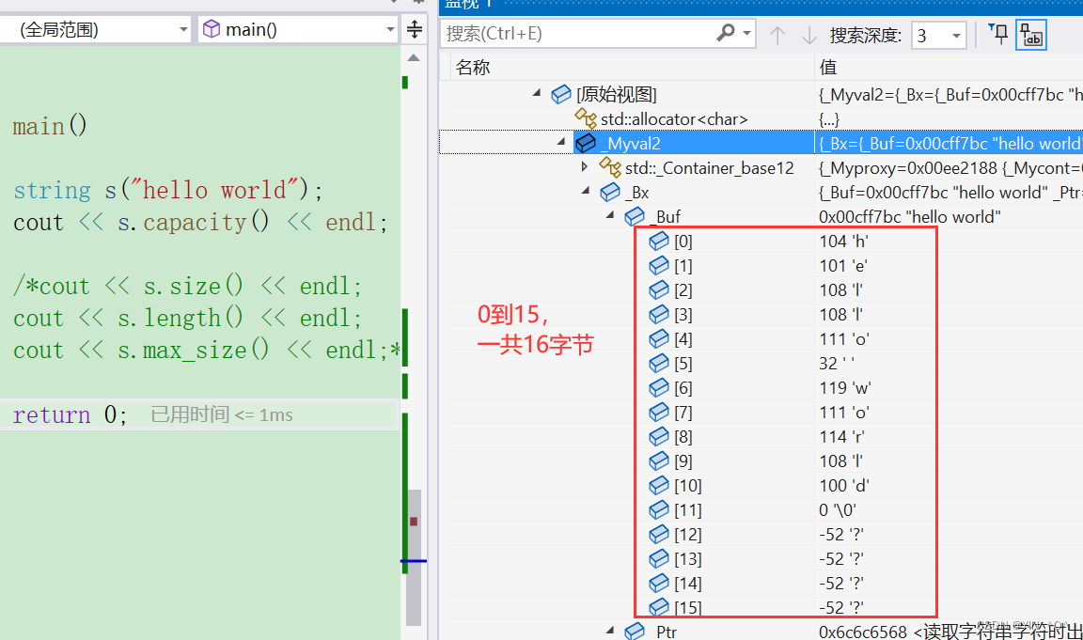Click the cube icon of element [5]
The height and width of the screenshot is (640, 1083).
pyautogui.click(x=659, y=363)
